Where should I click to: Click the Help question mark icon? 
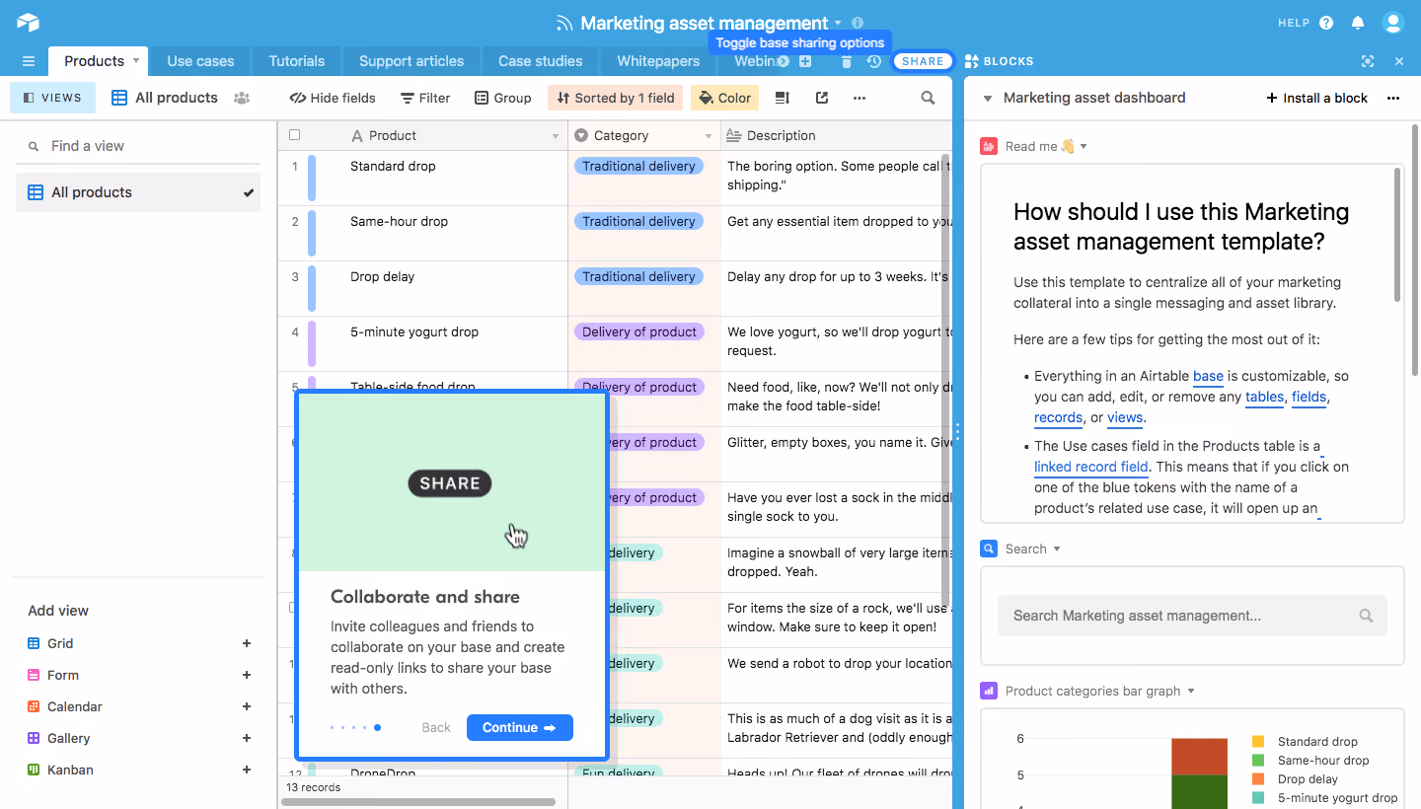point(1326,23)
